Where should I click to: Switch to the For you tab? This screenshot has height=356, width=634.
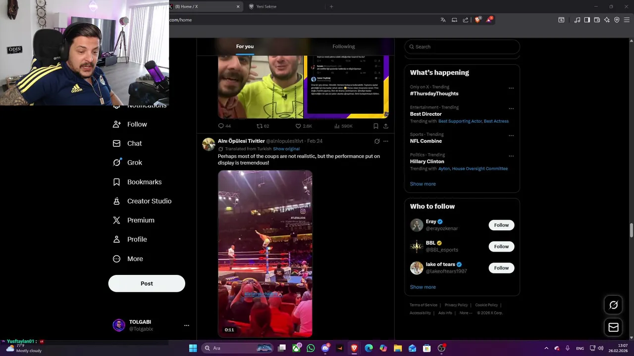pos(245,46)
